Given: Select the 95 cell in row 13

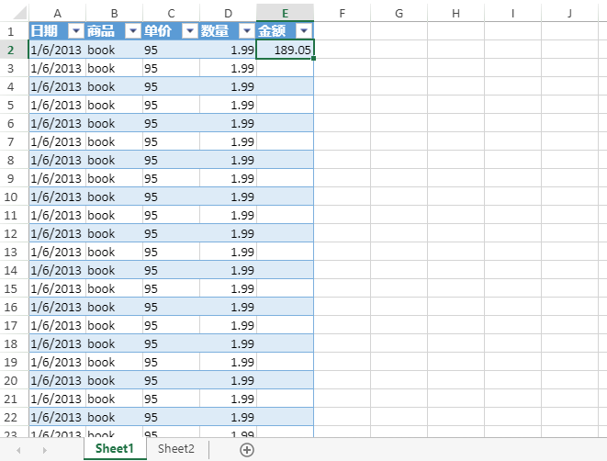Looking at the screenshot, I should 171,252.
